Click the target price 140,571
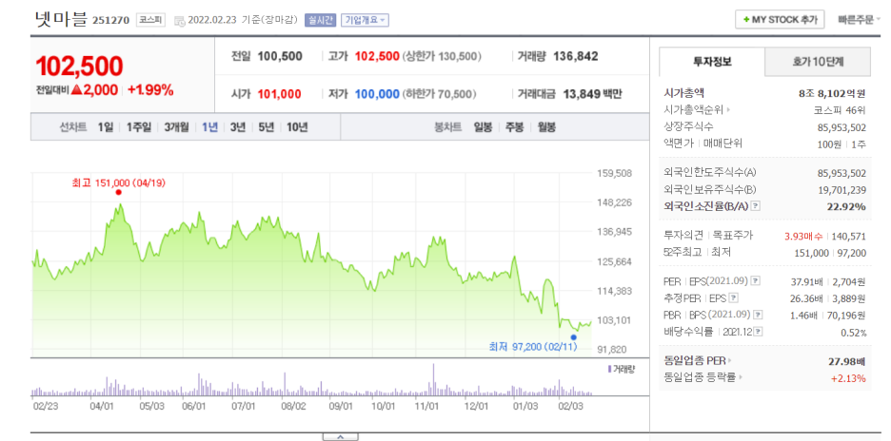 coord(849,236)
